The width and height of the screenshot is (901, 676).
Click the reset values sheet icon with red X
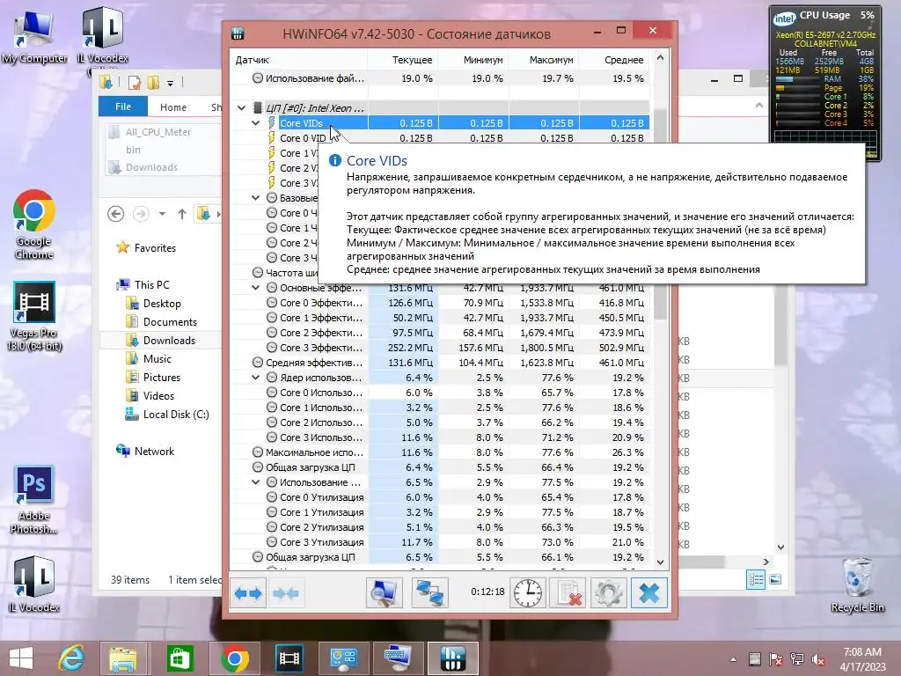point(568,592)
